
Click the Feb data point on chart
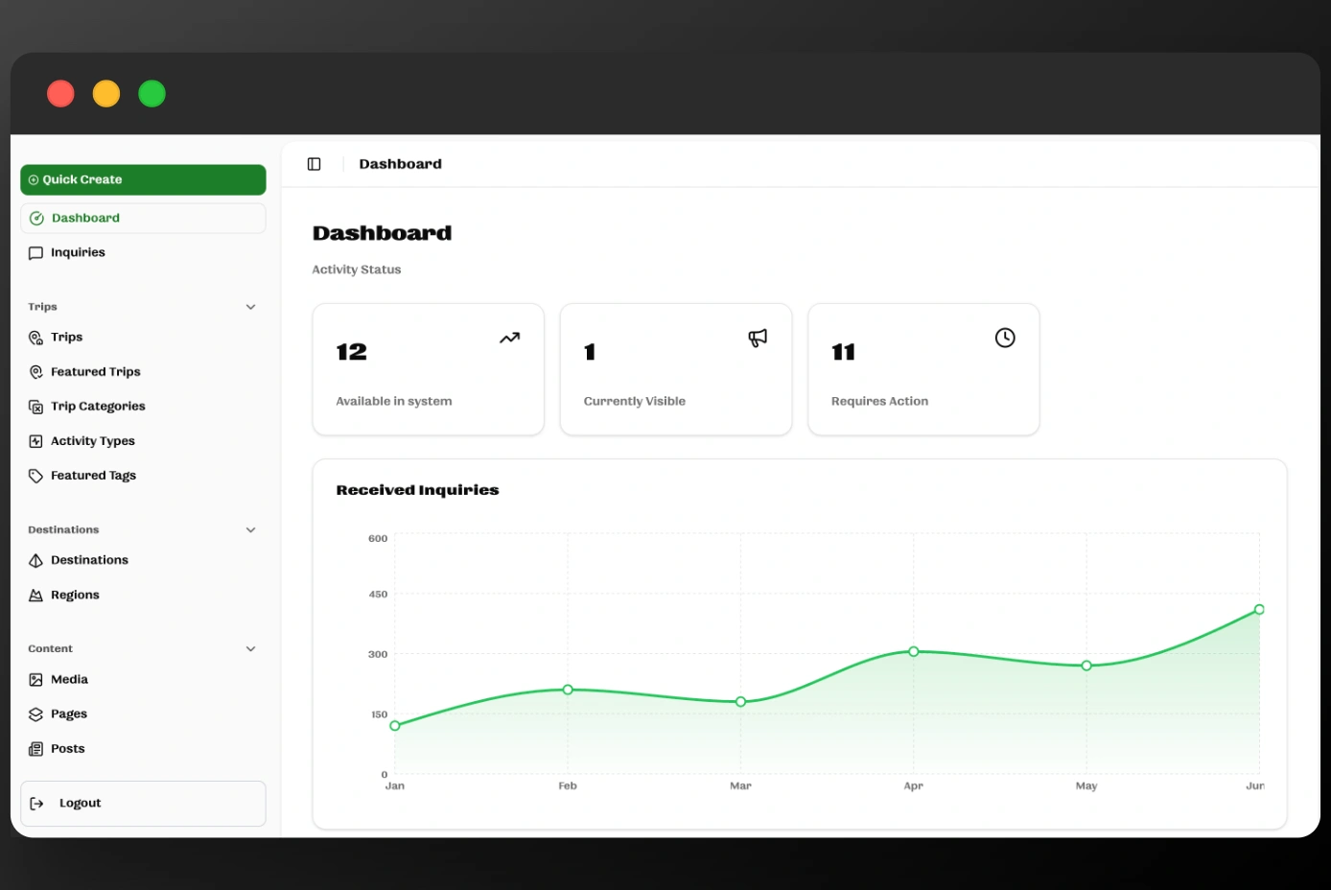pyautogui.click(x=568, y=690)
